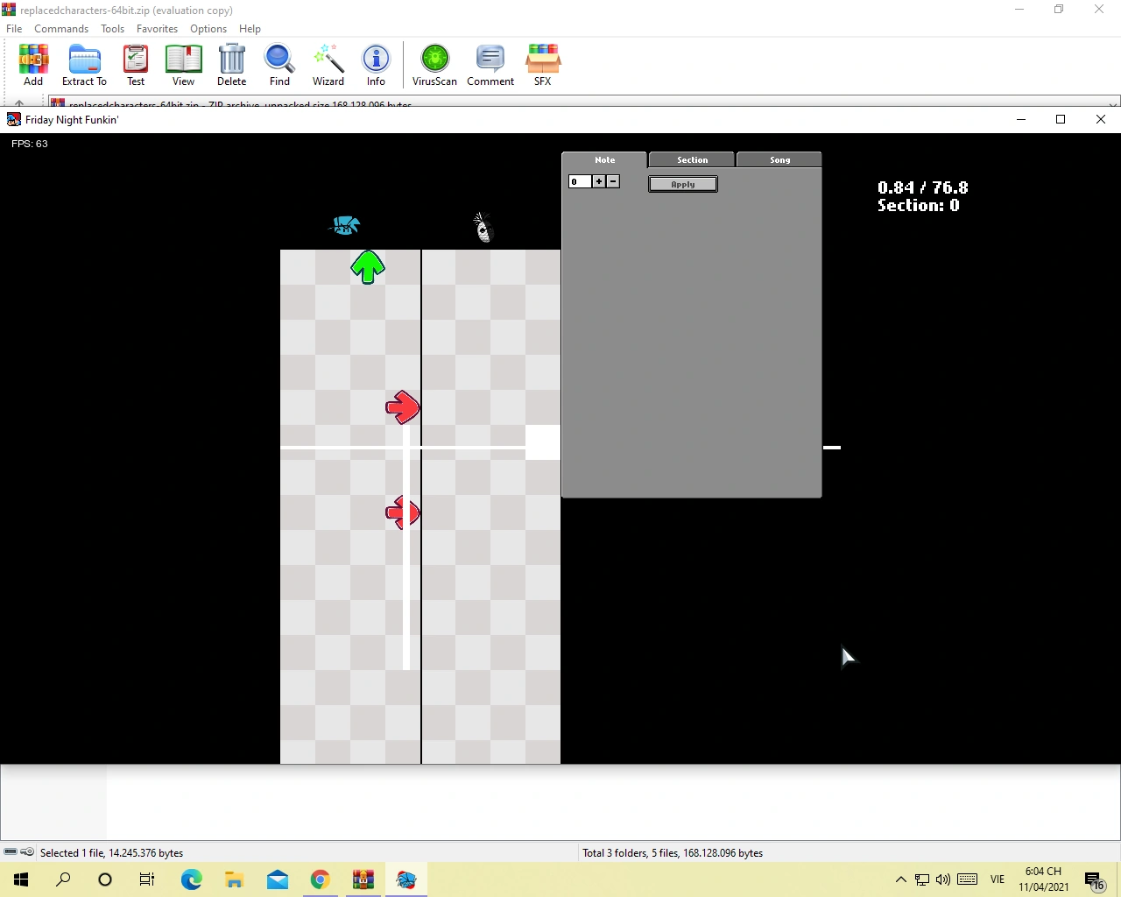Open Task View on the taskbar
Viewport: 1121px width, 897px height.
pos(147,879)
